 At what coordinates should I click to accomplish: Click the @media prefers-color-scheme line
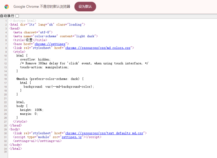tap(50, 79)
